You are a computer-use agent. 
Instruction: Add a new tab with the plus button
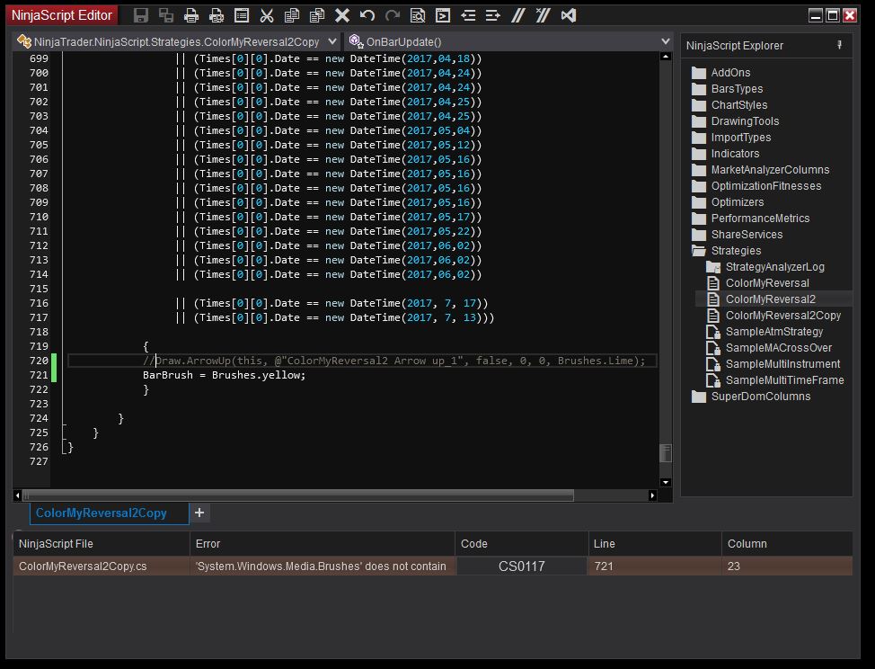[x=199, y=513]
